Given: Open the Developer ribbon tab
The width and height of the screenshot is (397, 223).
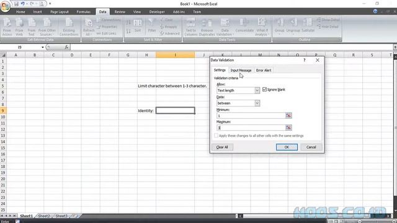Looking at the screenshot, I should (157, 12).
